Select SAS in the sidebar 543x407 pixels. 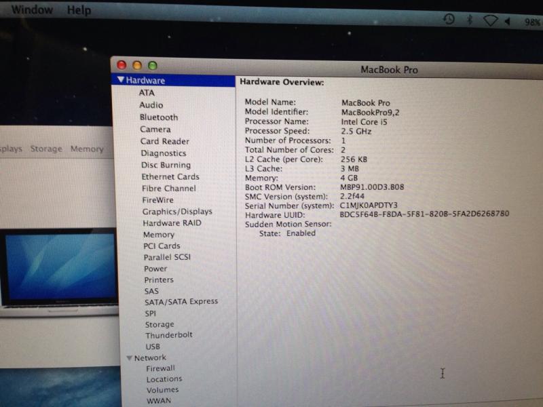coord(151,291)
